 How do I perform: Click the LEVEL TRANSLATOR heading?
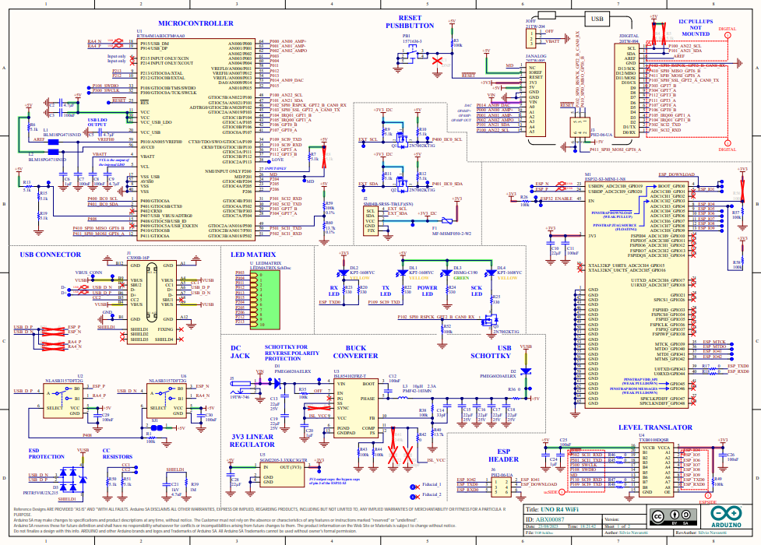[x=655, y=427]
